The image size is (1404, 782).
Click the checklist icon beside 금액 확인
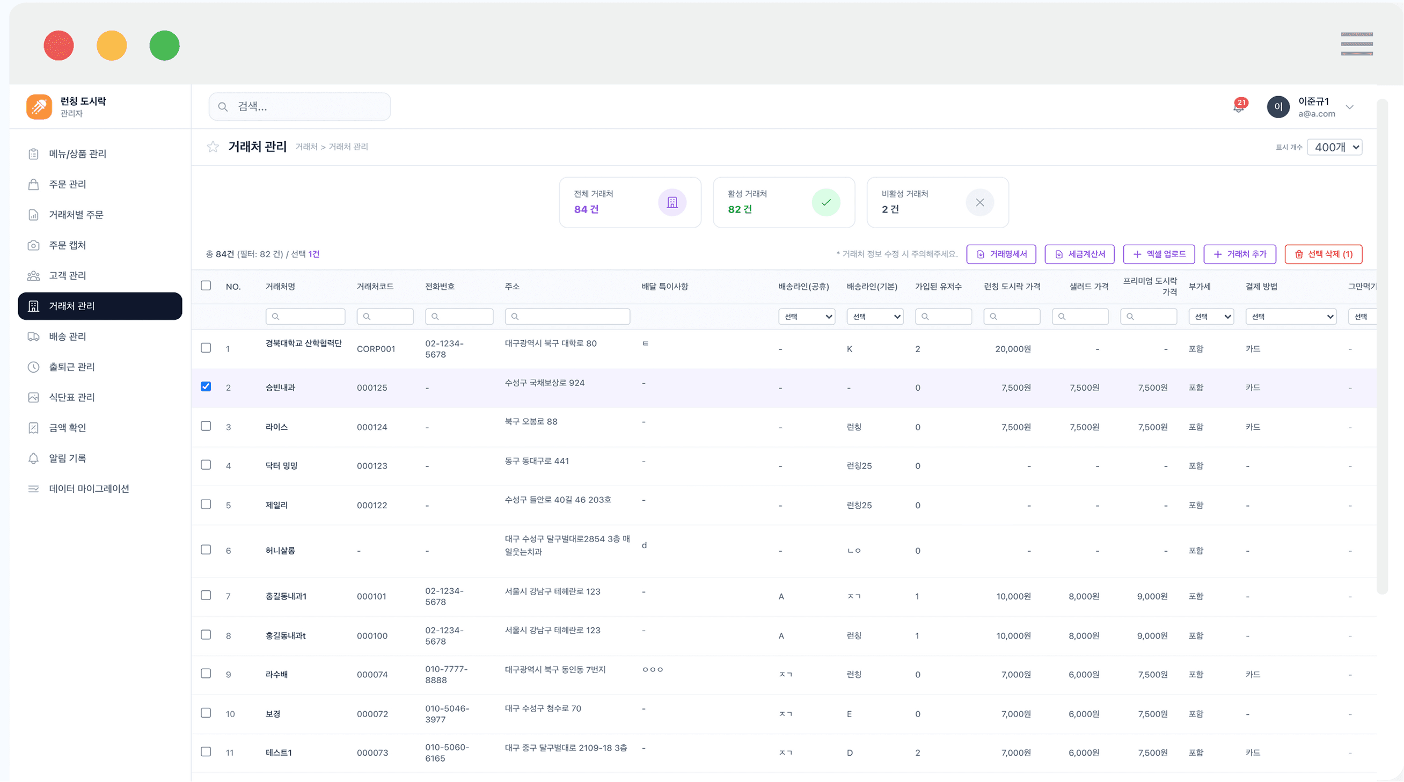pos(33,428)
